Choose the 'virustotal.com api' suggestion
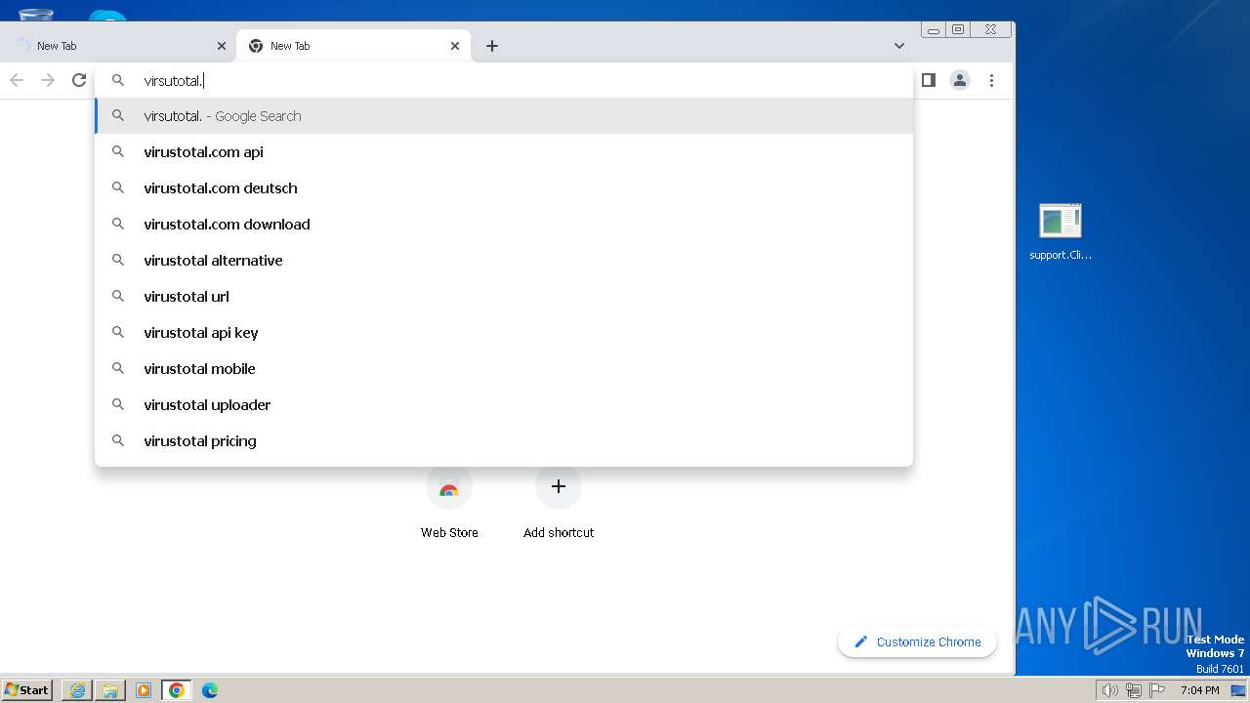Screen dimensions: 1250x703 click(x=504, y=152)
